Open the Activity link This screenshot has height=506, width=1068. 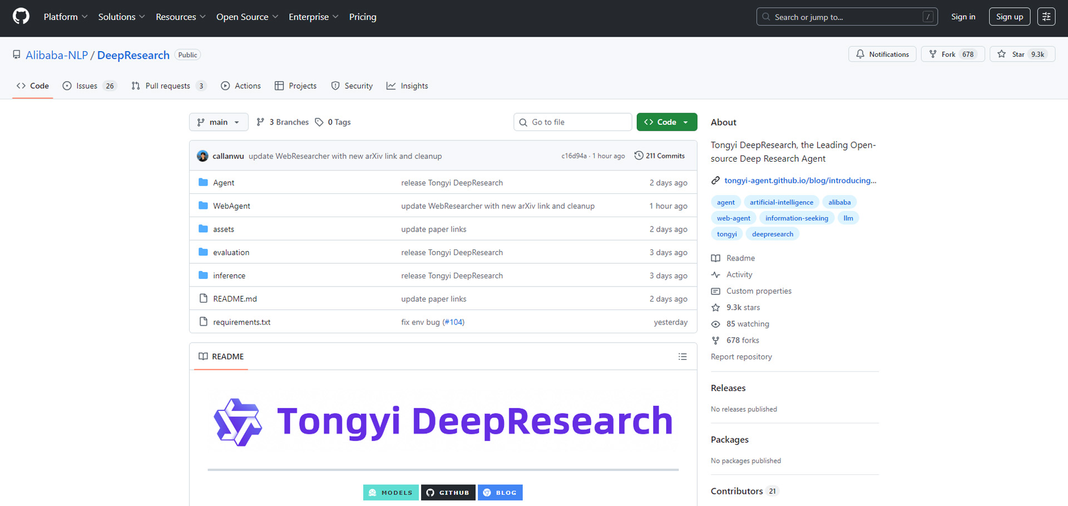732,275
